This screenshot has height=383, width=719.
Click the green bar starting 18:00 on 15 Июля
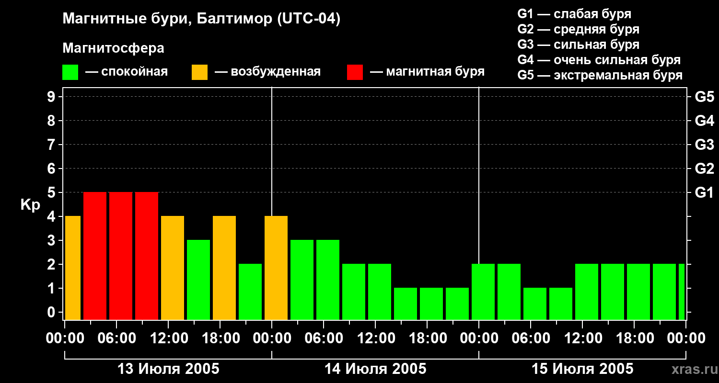[x=638, y=292]
